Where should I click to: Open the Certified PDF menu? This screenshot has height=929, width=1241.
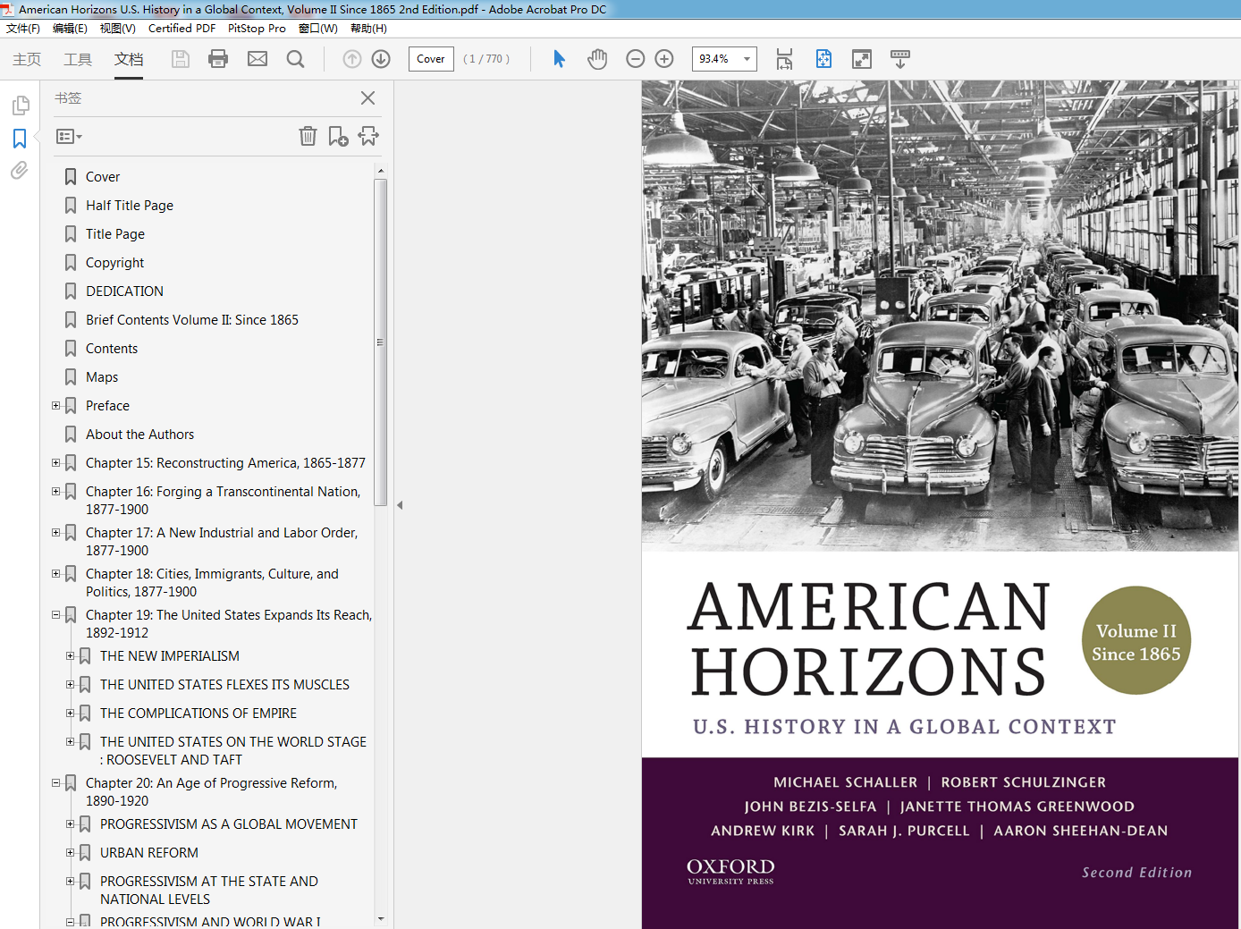coord(182,29)
